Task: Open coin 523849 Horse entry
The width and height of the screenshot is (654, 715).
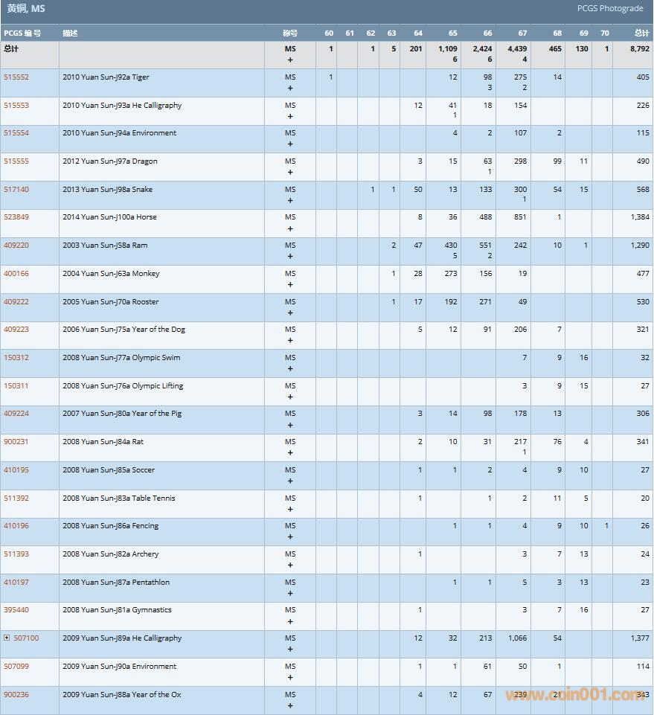Action: coord(16,217)
